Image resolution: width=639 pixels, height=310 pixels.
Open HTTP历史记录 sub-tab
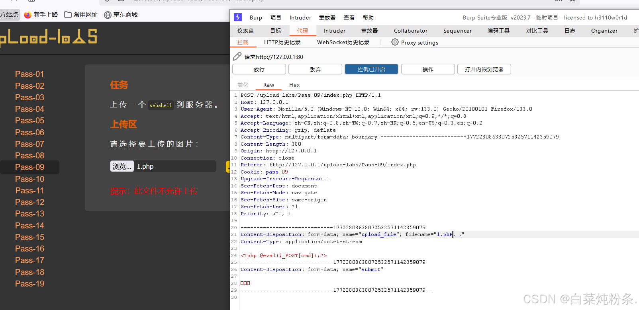coord(282,42)
